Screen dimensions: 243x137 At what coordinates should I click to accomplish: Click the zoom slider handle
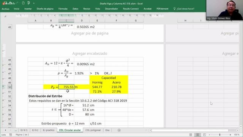[x=220, y=135]
